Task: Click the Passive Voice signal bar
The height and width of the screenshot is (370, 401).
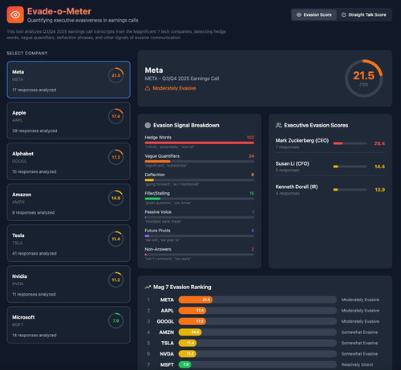Action: point(200,218)
